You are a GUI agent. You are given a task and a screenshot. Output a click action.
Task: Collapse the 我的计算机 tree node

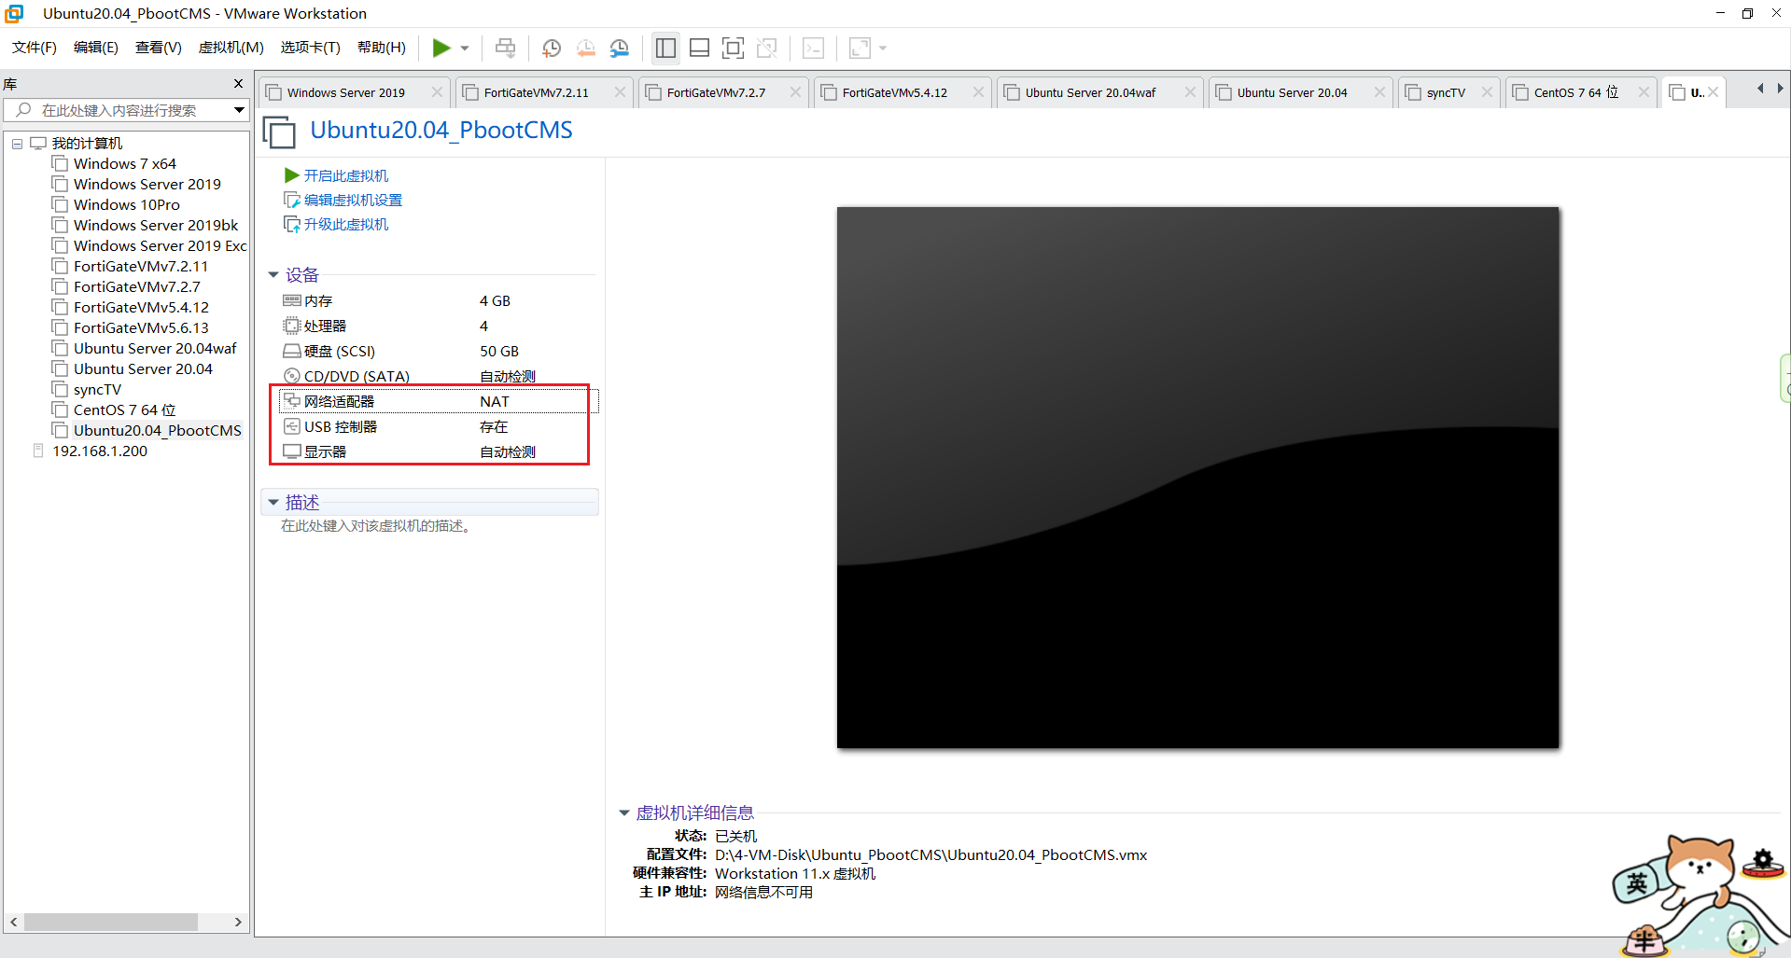(17, 144)
